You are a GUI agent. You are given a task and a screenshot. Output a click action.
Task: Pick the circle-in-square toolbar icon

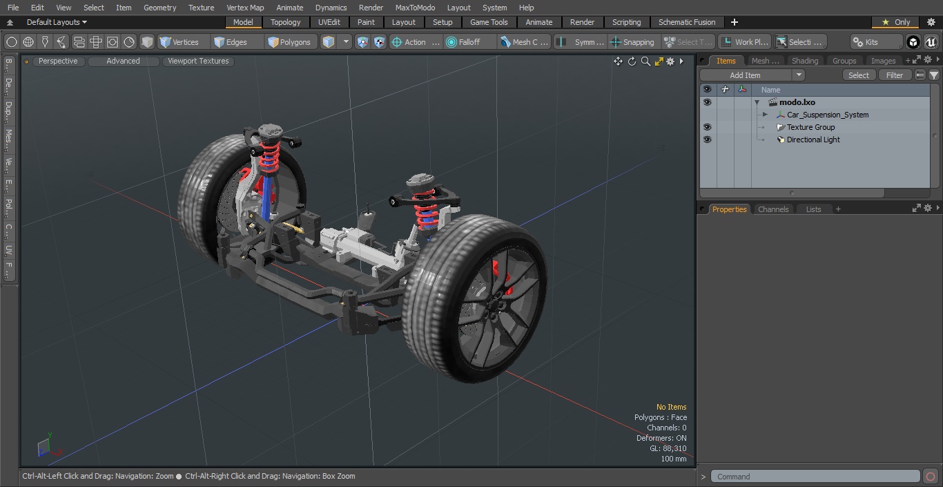[113, 42]
